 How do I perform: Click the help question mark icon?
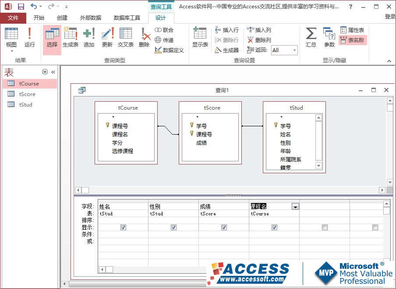[350, 7]
